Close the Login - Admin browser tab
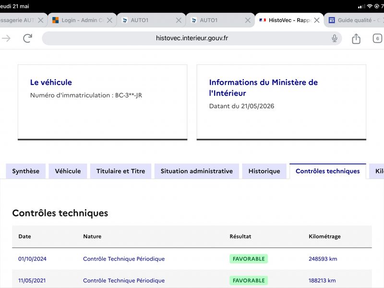 (110, 20)
